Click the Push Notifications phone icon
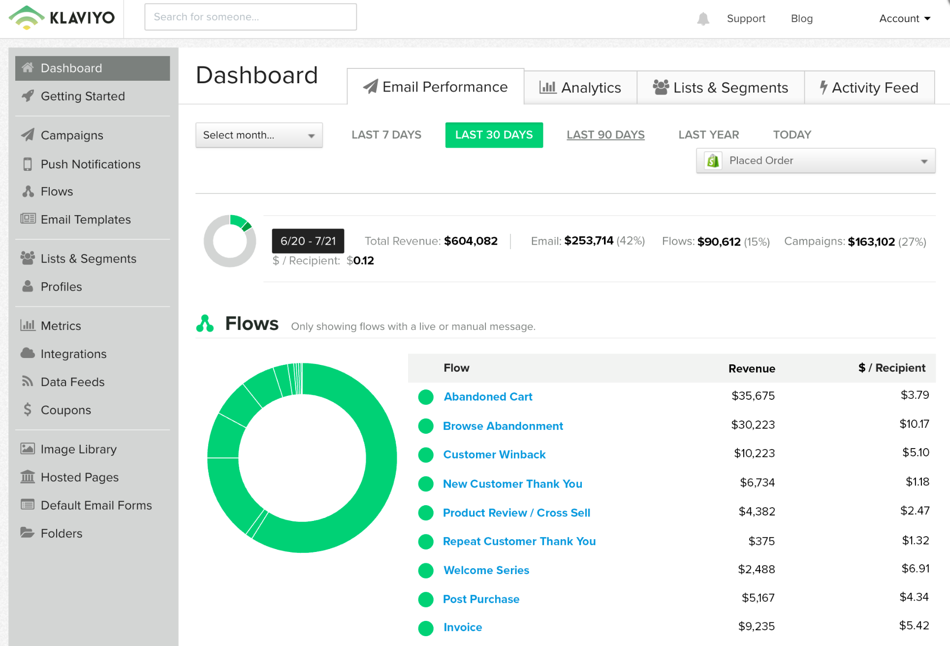Screen dimensions: 950x646 tap(28, 164)
